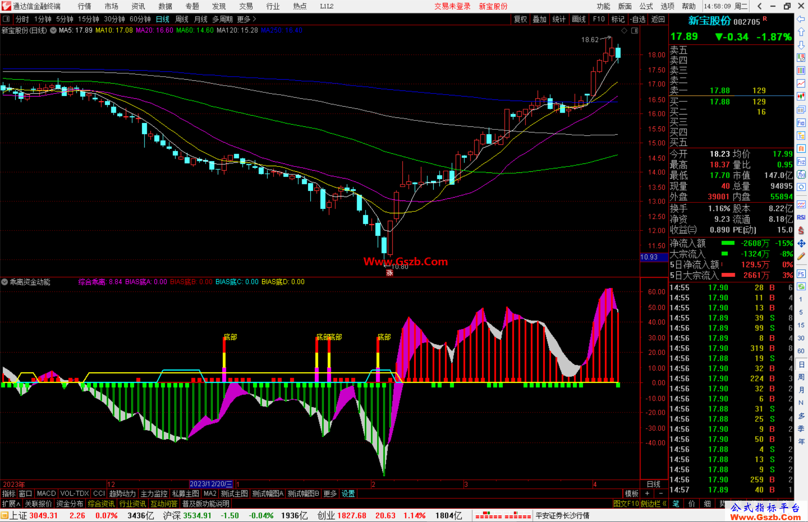Select the 月 monthly period in right sidebar
Screen dimensions: 808x522
pyautogui.click(x=801, y=390)
